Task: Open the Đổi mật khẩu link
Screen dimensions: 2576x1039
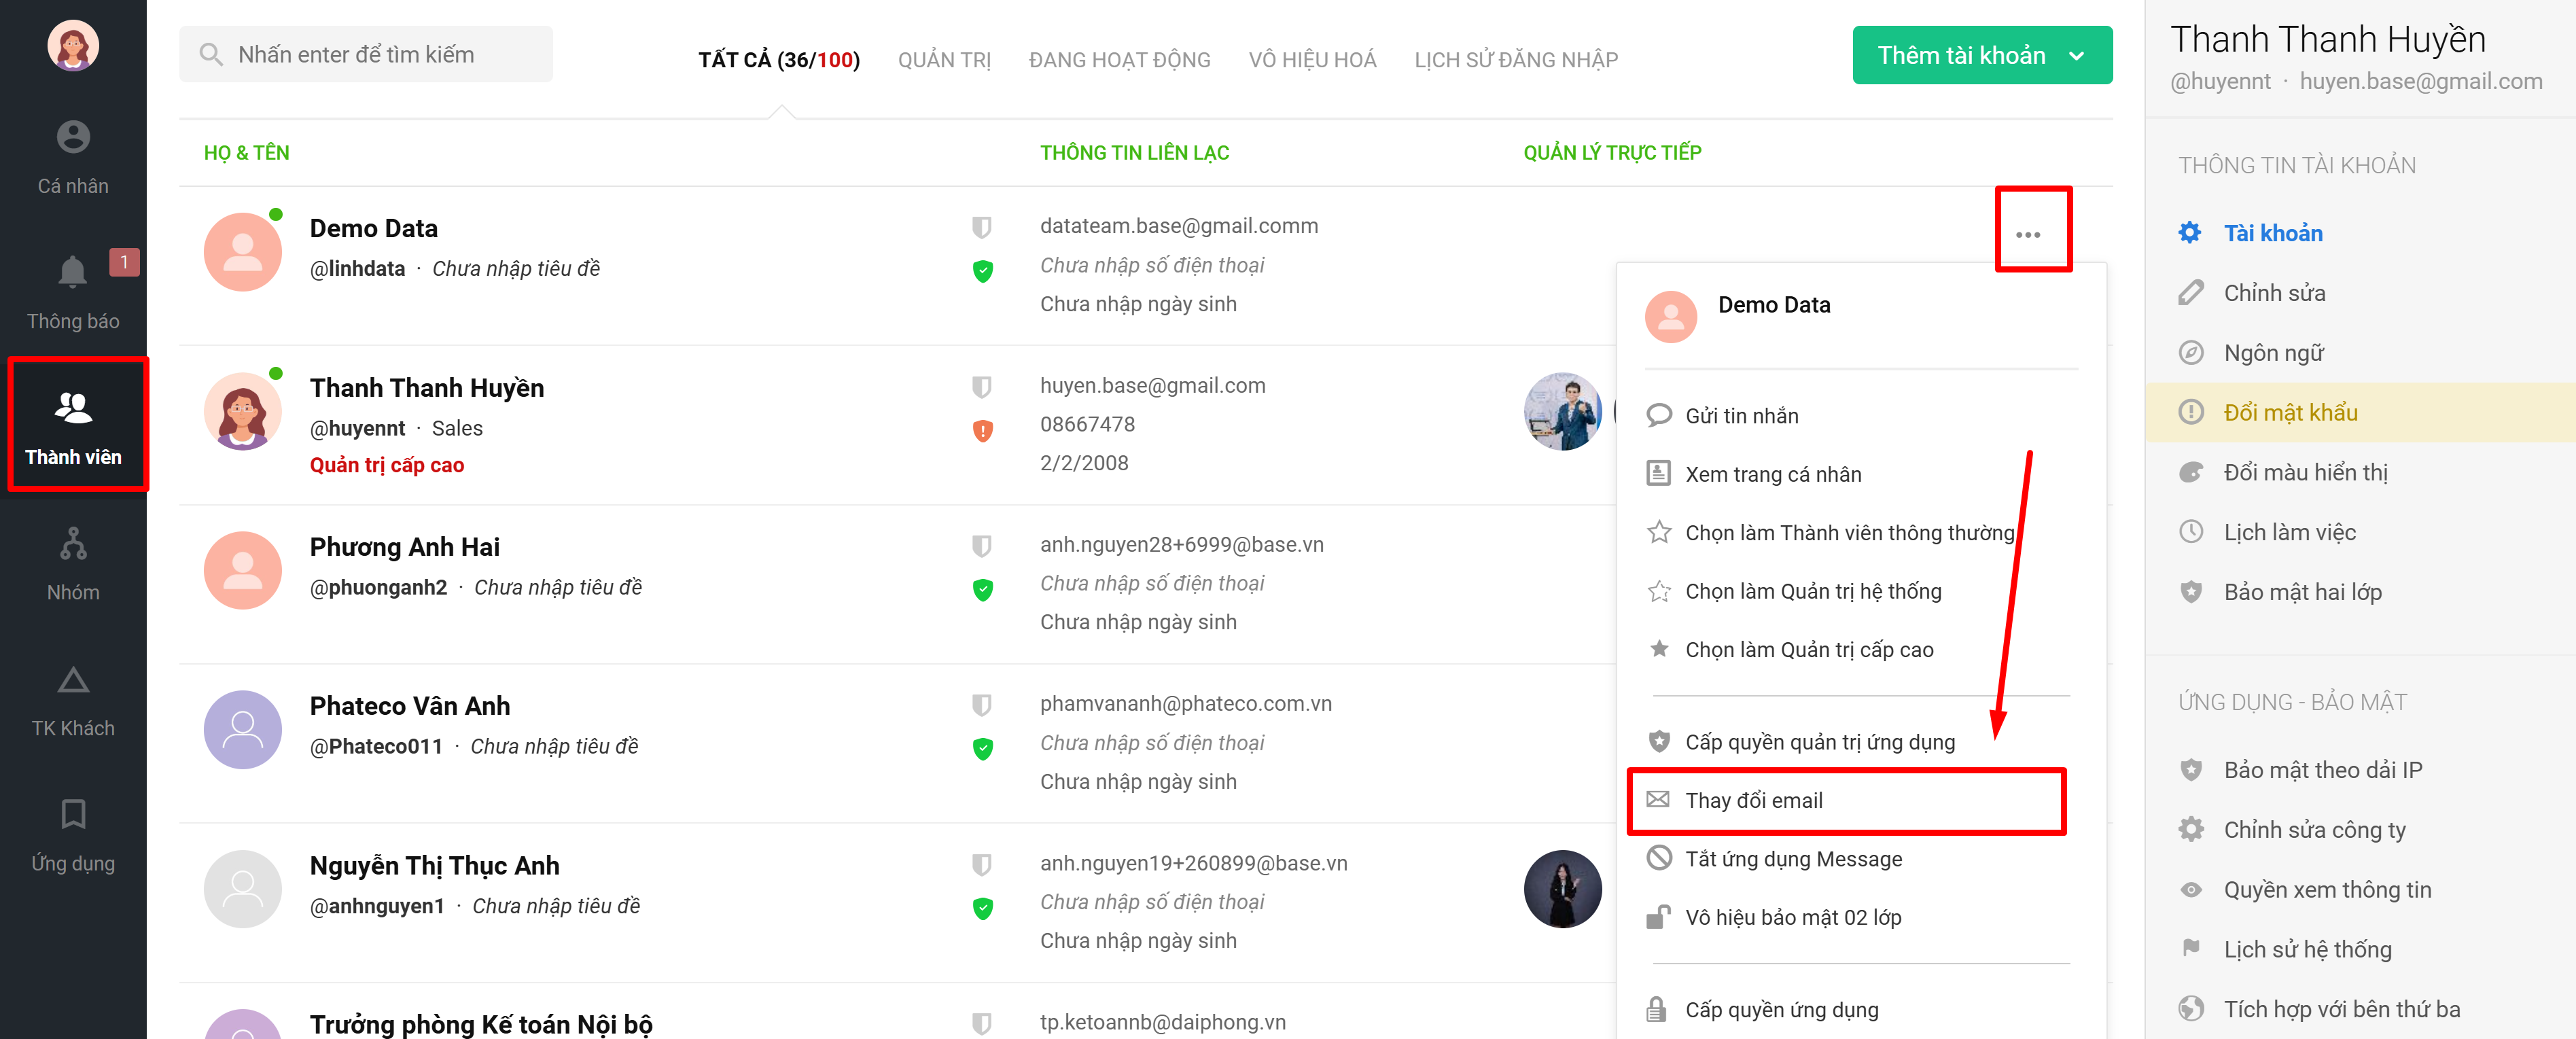Action: (2290, 413)
